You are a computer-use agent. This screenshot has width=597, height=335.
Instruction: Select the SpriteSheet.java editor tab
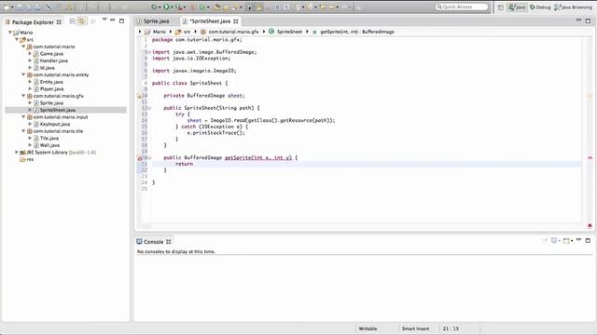tap(210, 21)
